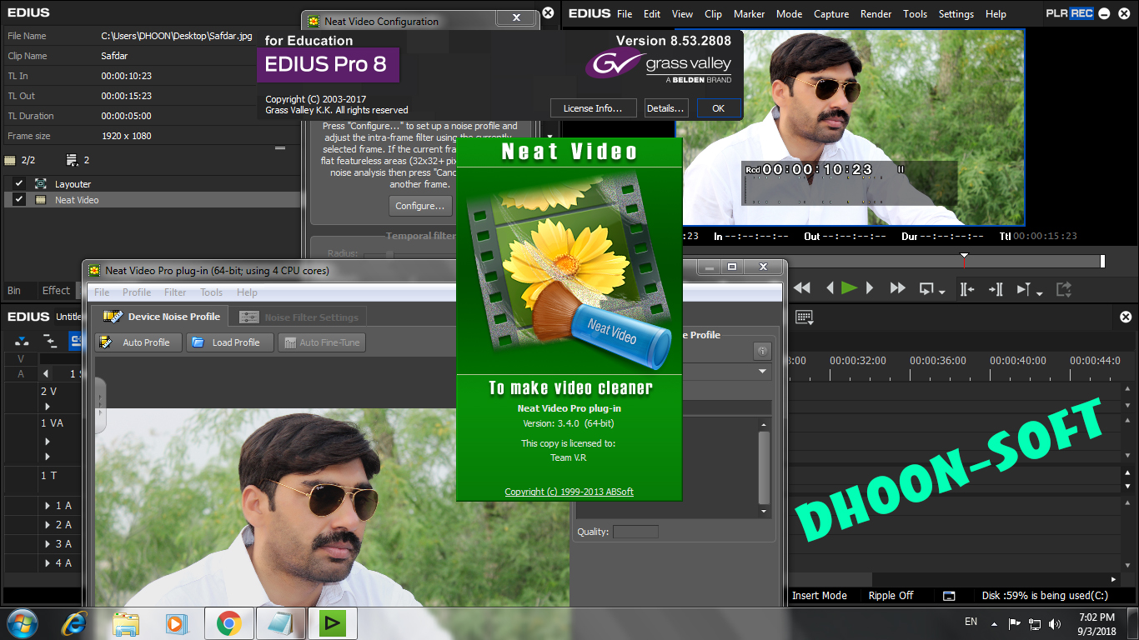
Task: Open the dropdown in the Neat Video profile panel
Action: [x=762, y=372]
